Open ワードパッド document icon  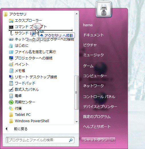point(11,83)
